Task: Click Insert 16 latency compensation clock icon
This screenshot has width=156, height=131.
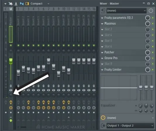Action: [x=94, y=108]
